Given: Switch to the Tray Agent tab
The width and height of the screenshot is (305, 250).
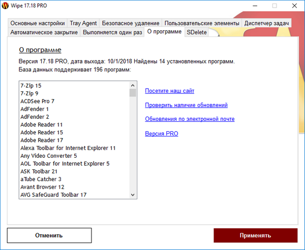Looking at the screenshot, I should click(x=83, y=23).
